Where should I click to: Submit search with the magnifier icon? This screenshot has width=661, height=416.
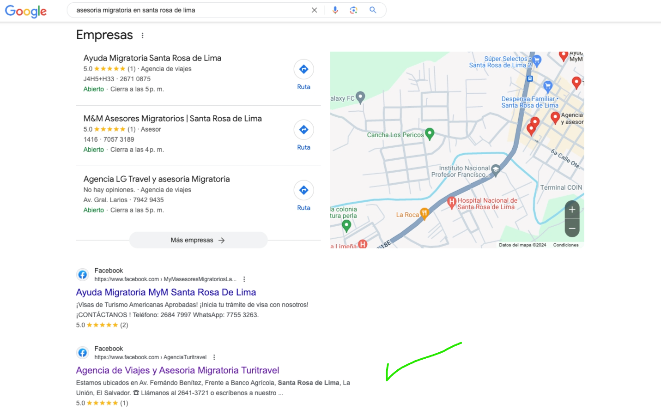pos(373,10)
